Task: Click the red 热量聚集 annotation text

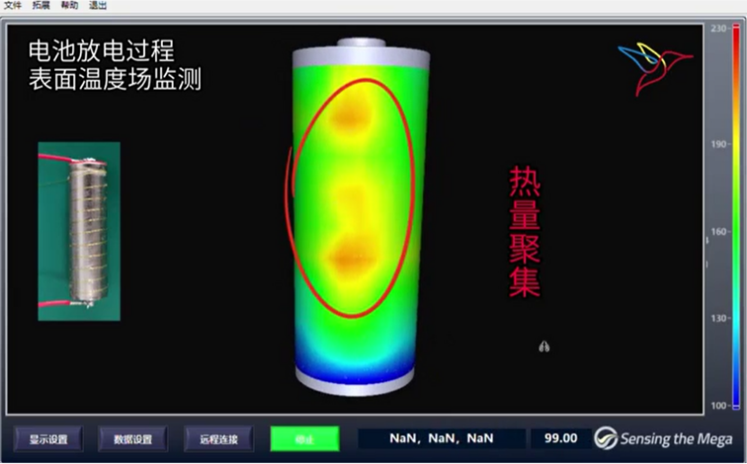Action: pos(525,232)
